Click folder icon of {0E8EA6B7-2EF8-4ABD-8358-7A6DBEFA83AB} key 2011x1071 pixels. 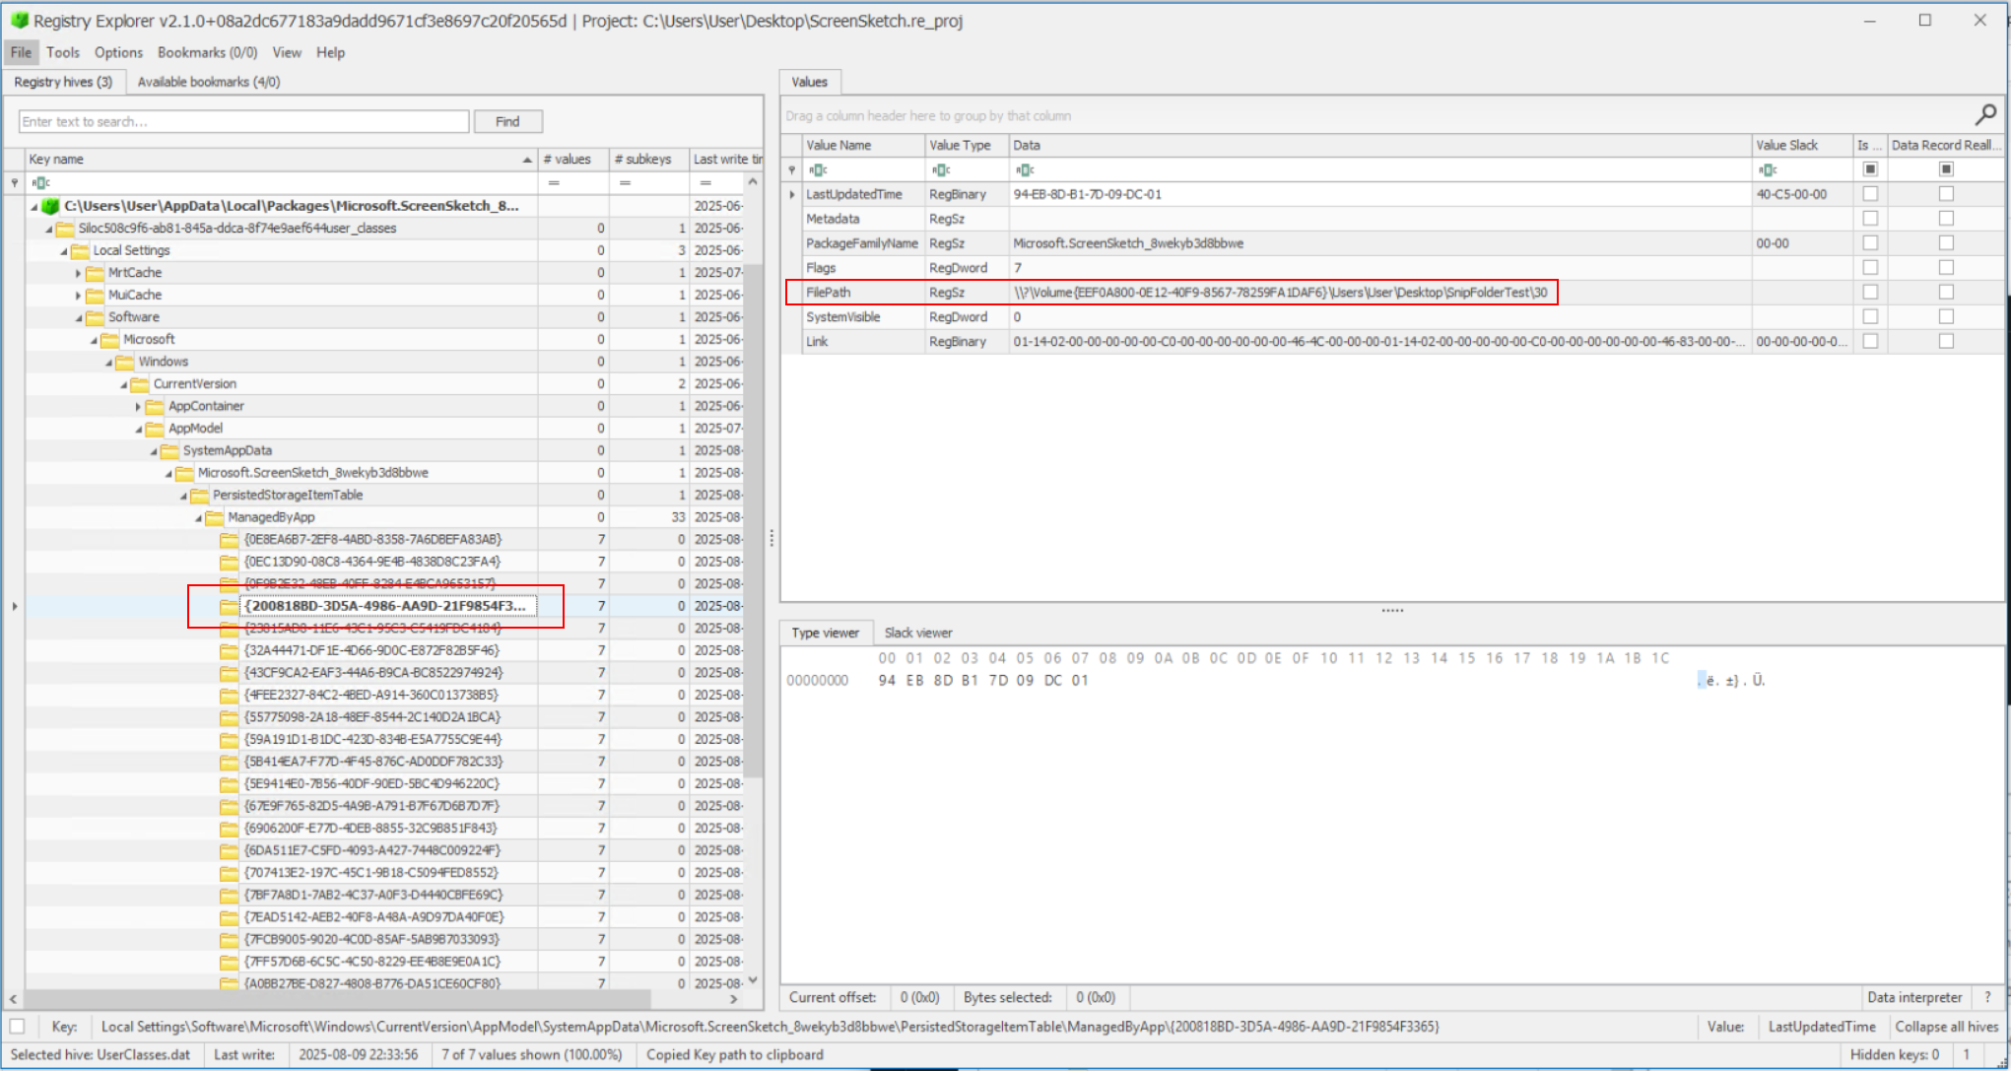click(x=230, y=540)
